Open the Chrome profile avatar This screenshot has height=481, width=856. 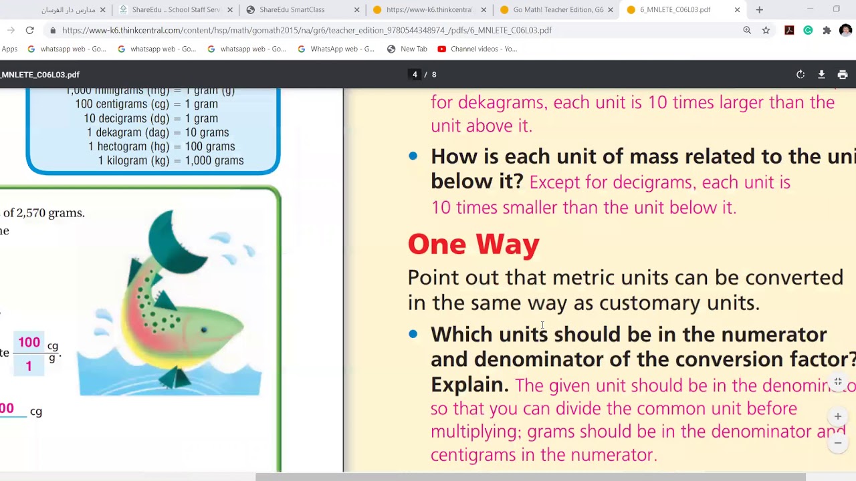(x=845, y=30)
